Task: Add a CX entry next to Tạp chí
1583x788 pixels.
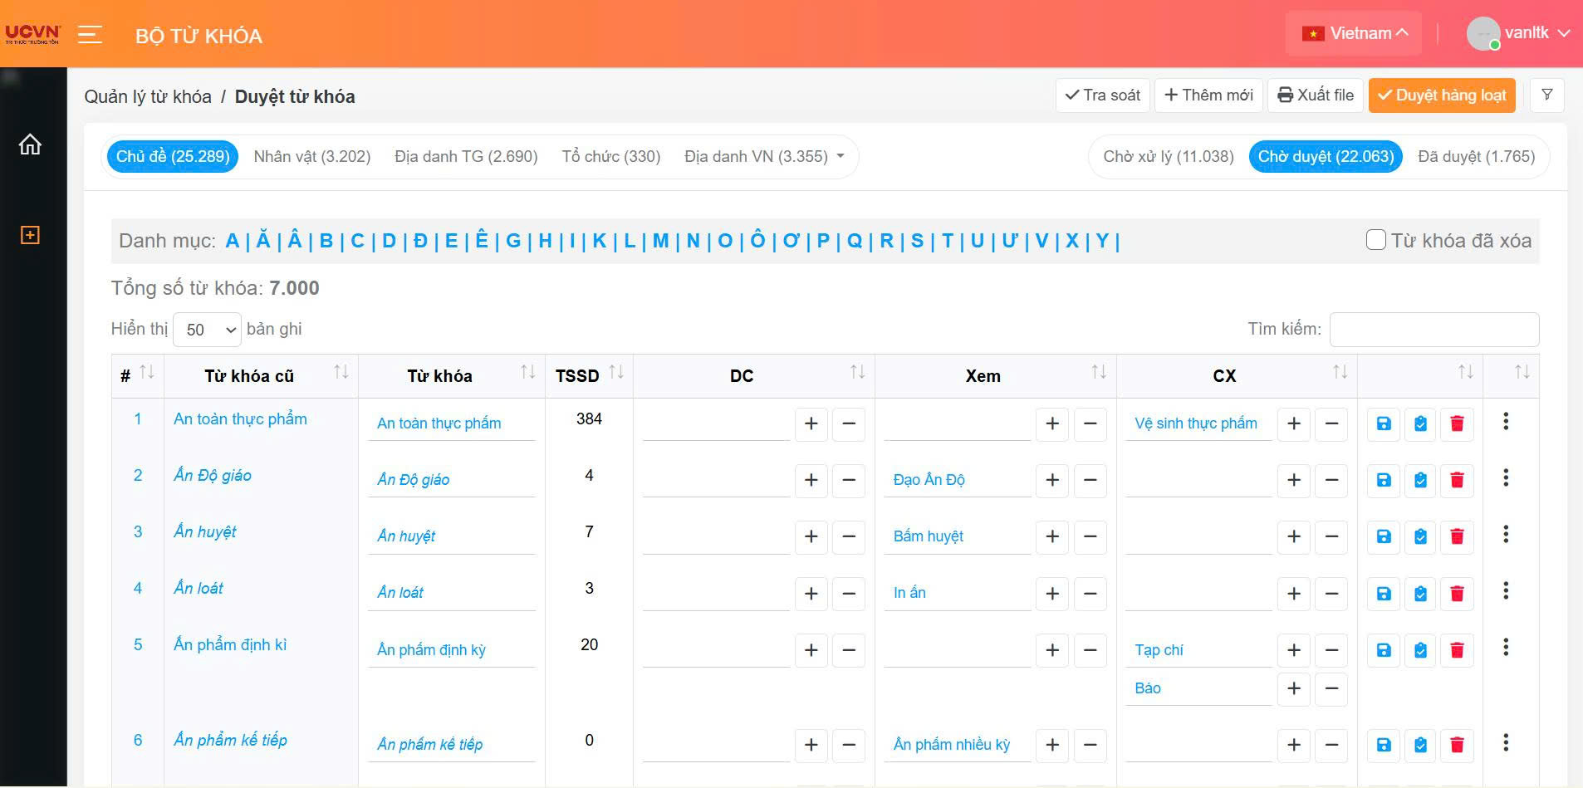Action: (x=1294, y=650)
